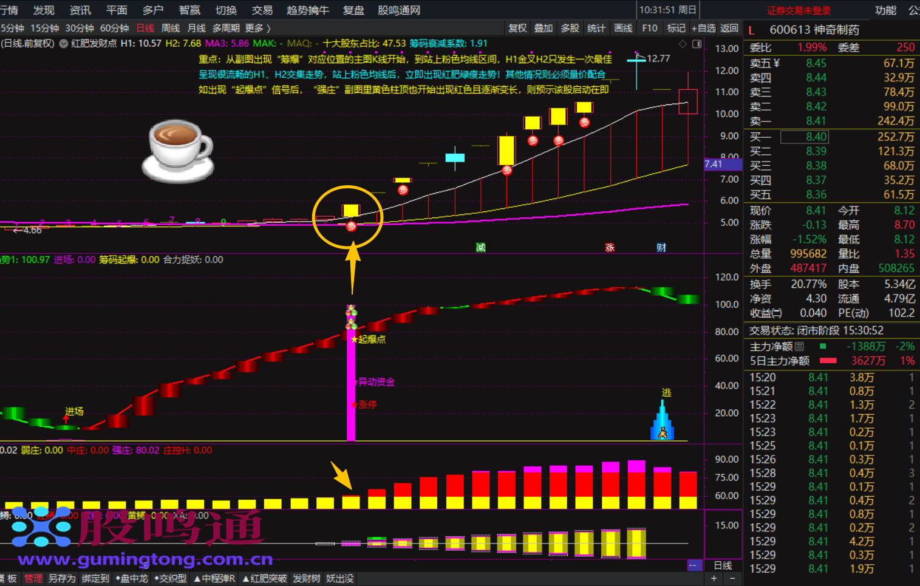
Task: Select the 30分钟 period
Action: pyautogui.click(x=80, y=28)
